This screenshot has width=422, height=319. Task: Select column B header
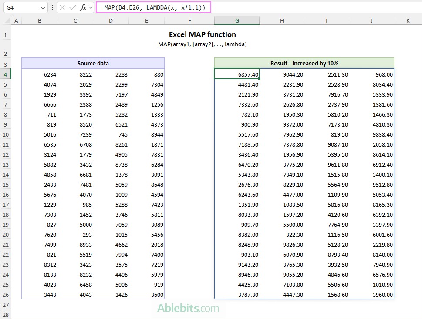click(x=40, y=21)
